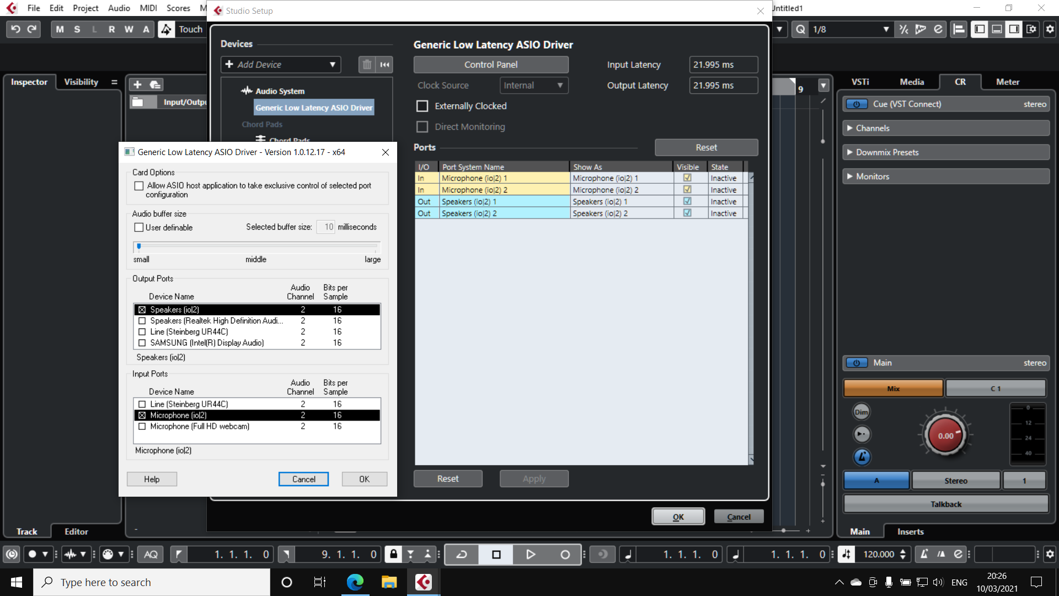Click the transport Stop button
This screenshot has height=596, width=1059.
click(x=496, y=555)
